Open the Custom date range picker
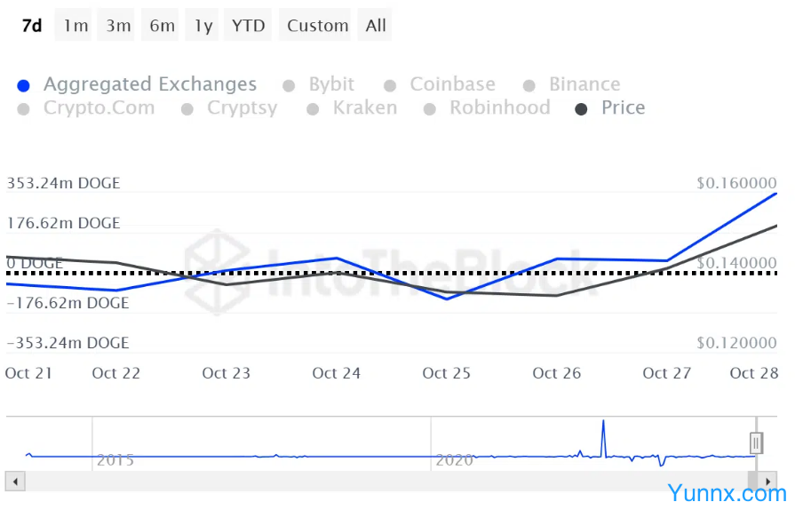The width and height of the screenshot is (795, 510). pyautogui.click(x=317, y=26)
